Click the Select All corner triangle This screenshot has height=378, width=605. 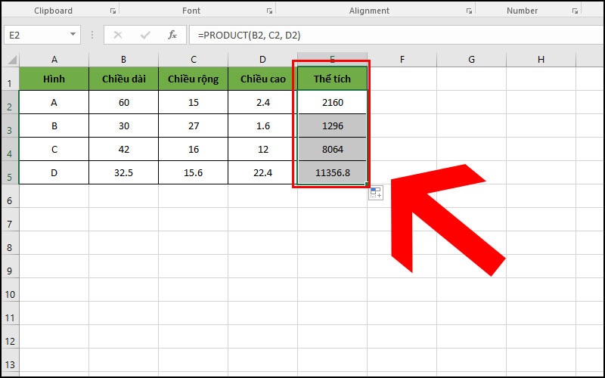(x=11, y=60)
